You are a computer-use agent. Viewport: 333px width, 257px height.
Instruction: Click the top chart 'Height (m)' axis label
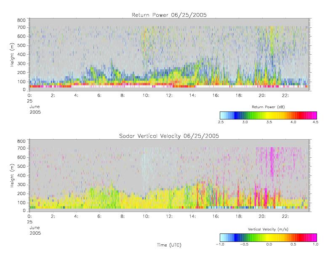pyautogui.click(x=12, y=55)
